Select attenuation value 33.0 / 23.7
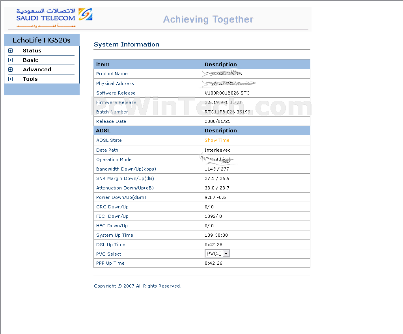 [x=217, y=188]
